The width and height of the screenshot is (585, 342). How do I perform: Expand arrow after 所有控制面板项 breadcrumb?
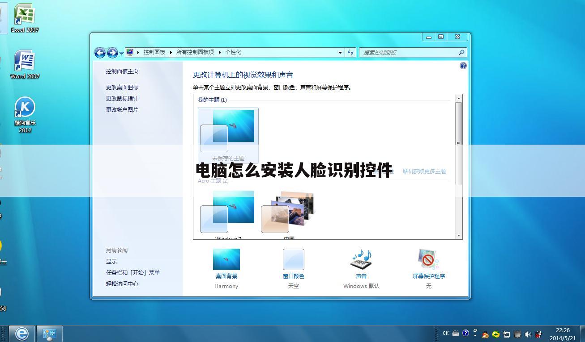click(220, 52)
